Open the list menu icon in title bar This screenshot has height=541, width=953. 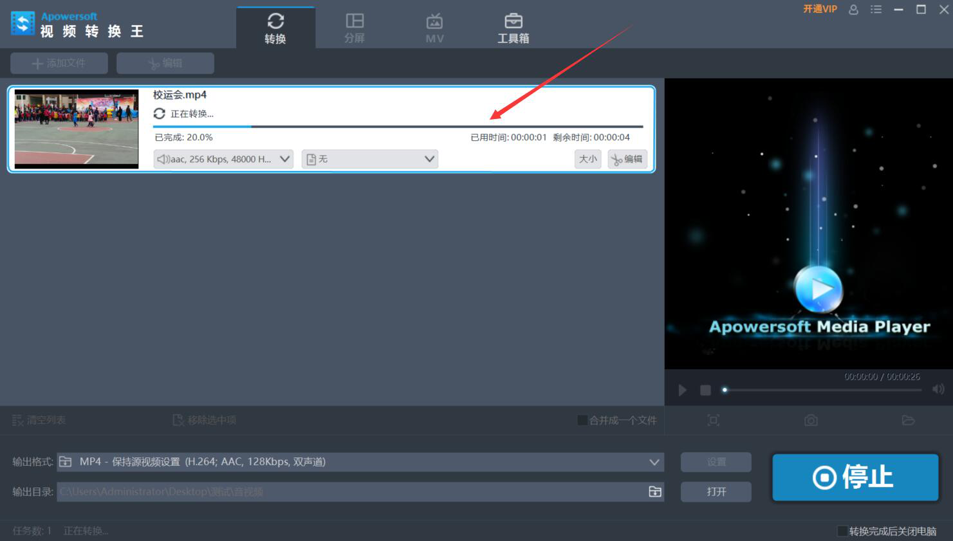tap(876, 10)
